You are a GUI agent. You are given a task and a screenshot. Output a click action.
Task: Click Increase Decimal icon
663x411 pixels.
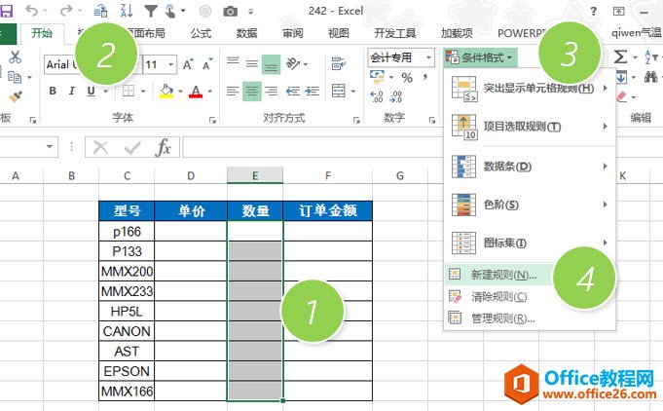coord(377,96)
